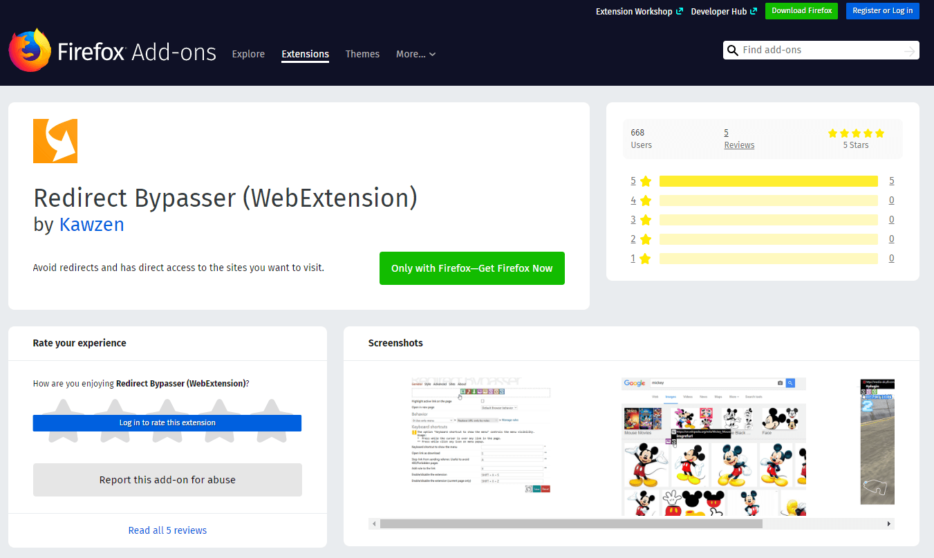The height and width of the screenshot is (558, 934).
Task: Click the Only with Firefox—Get Firefox Now button
Action: pyautogui.click(x=472, y=268)
